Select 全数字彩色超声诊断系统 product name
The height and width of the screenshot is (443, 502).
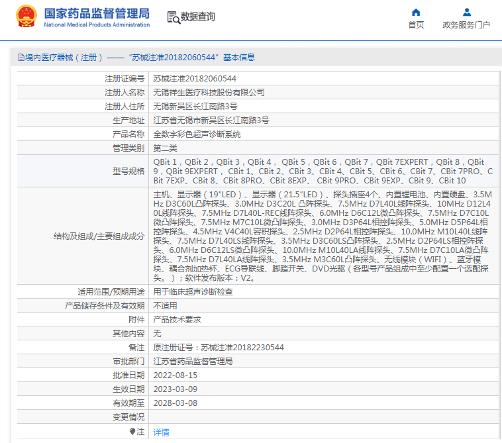(x=197, y=134)
